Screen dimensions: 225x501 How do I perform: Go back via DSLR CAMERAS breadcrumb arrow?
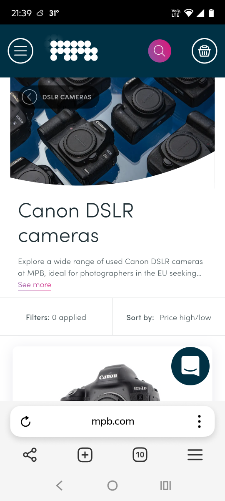29,97
